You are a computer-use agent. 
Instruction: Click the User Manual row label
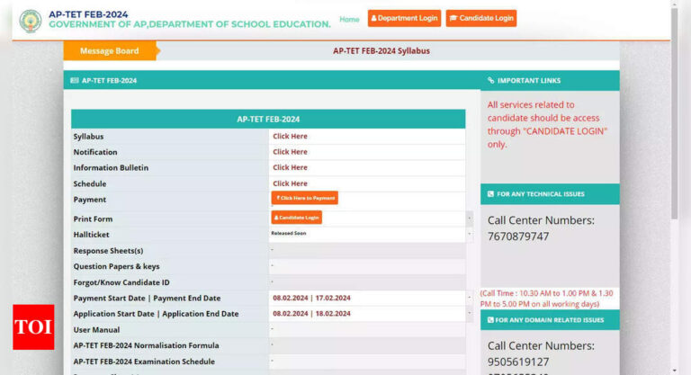point(96,330)
